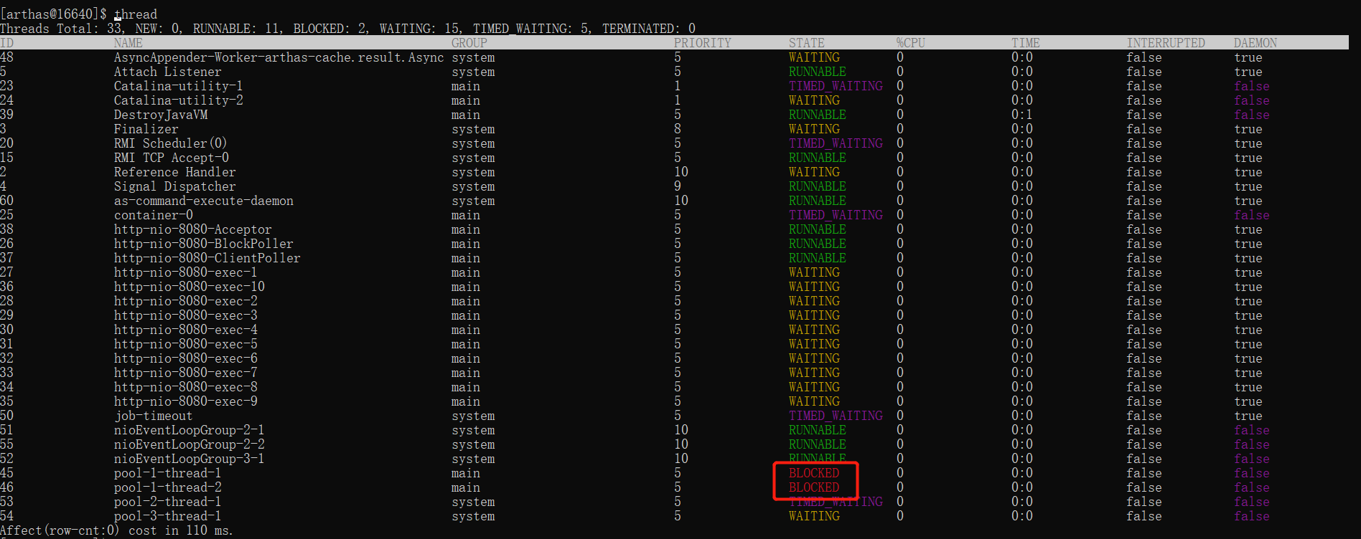Click WAITING state of pool-3-thread-1

click(x=814, y=516)
